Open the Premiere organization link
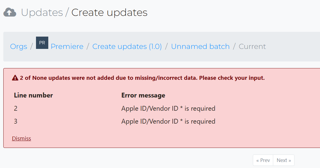Viewport: 320px width, 168px height. 67,46
